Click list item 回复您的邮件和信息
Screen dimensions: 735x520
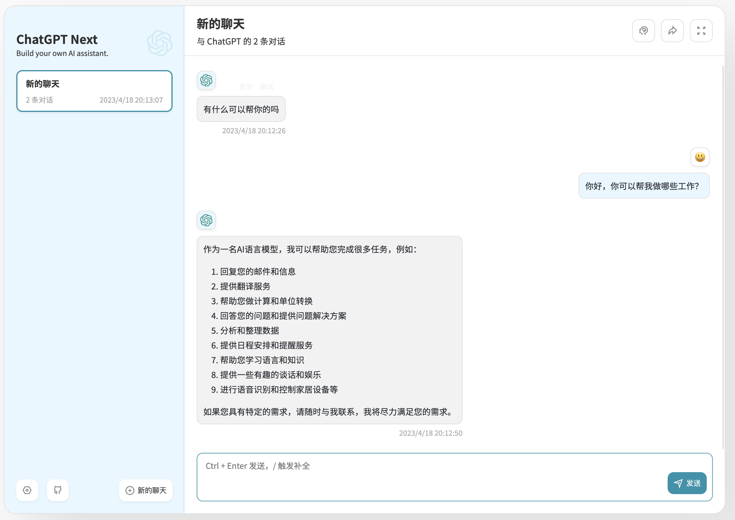tap(258, 272)
